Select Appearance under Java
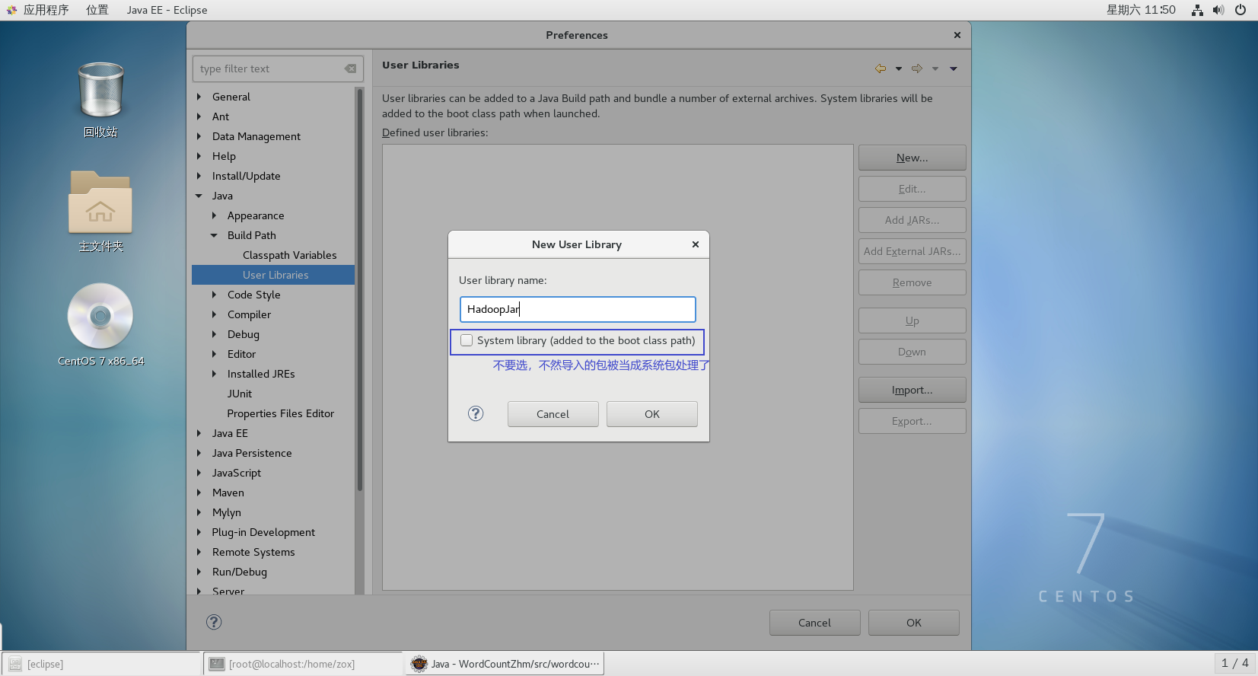This screenshot has height=676, width=1258. tap(256, 215)
